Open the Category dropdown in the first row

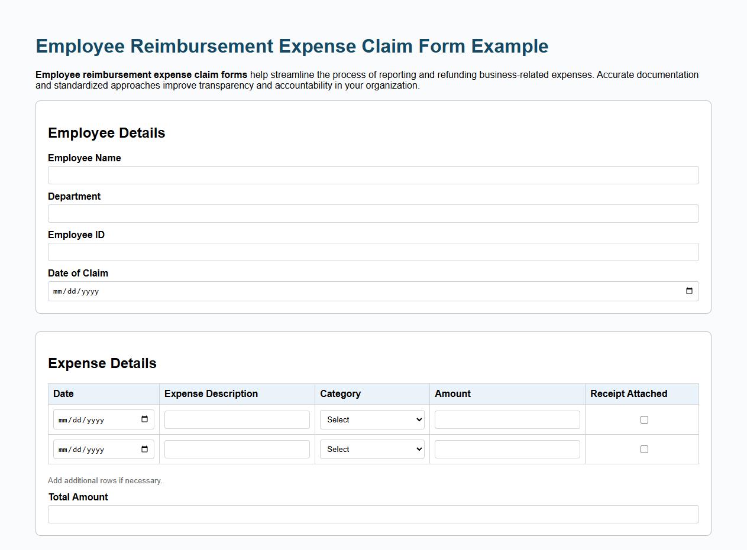point(371,419)
